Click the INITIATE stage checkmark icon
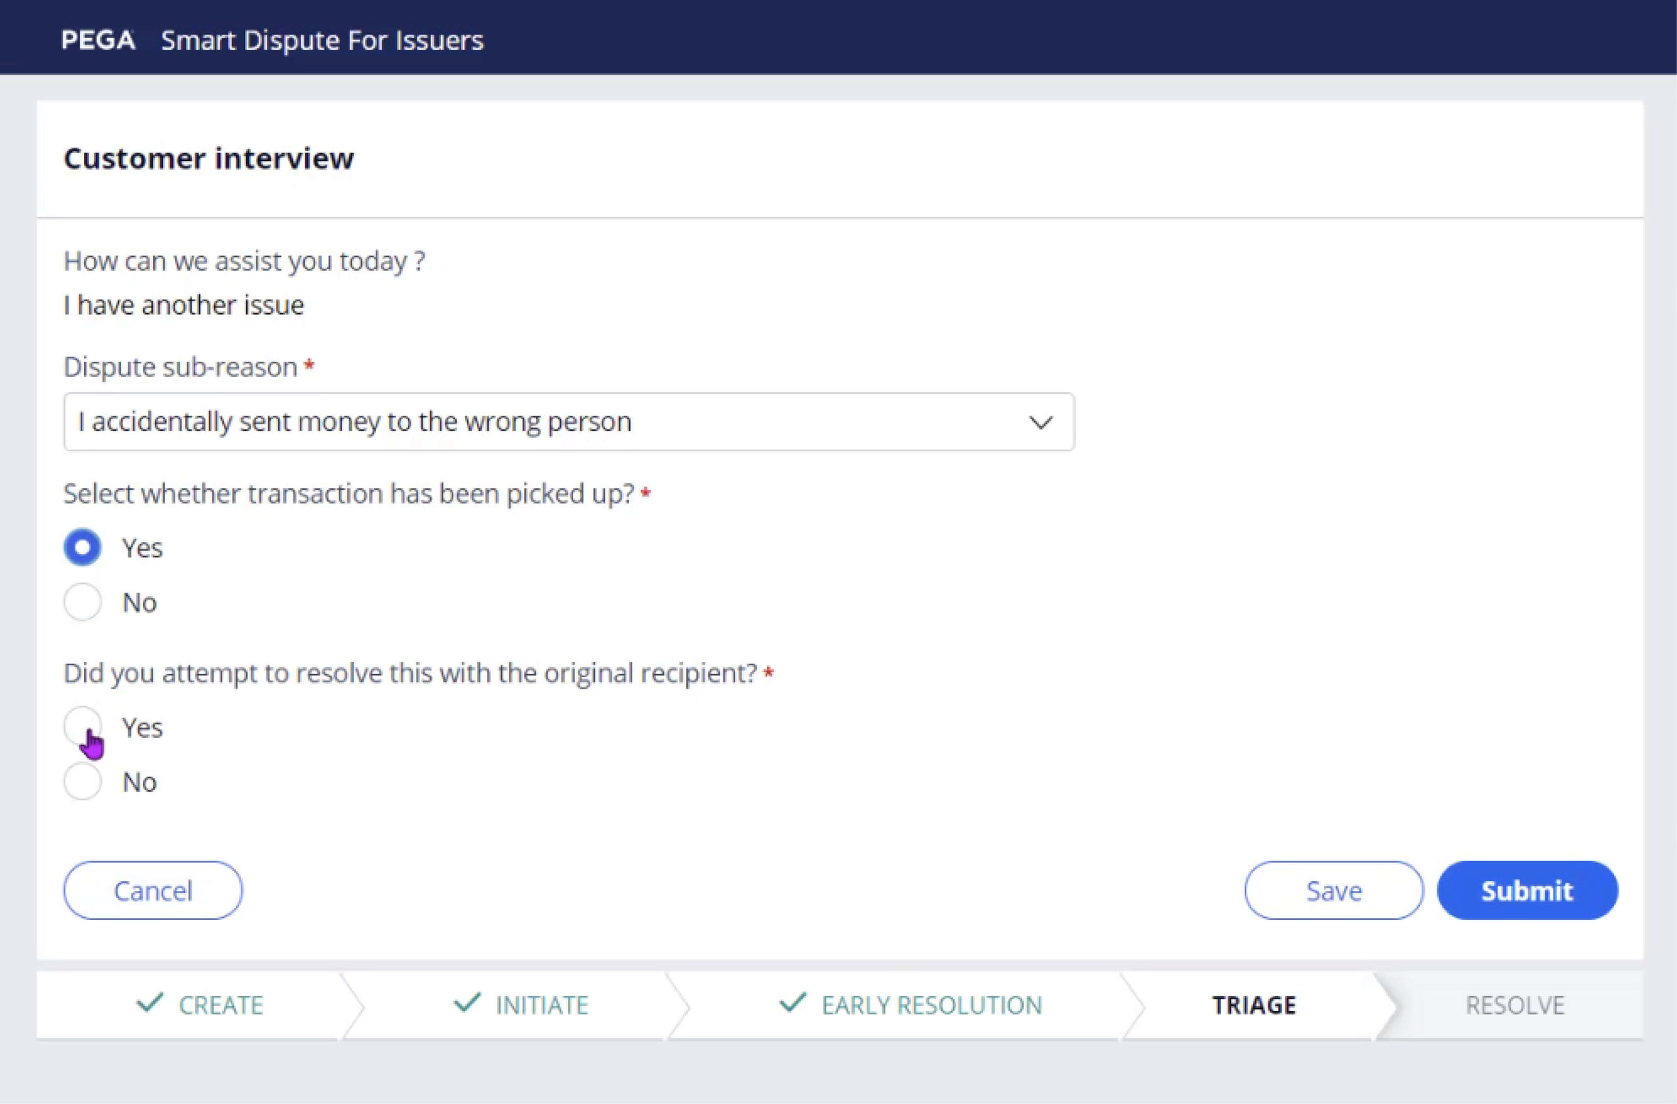The image size is (1677, 1104). click(x=466, y=1002)
